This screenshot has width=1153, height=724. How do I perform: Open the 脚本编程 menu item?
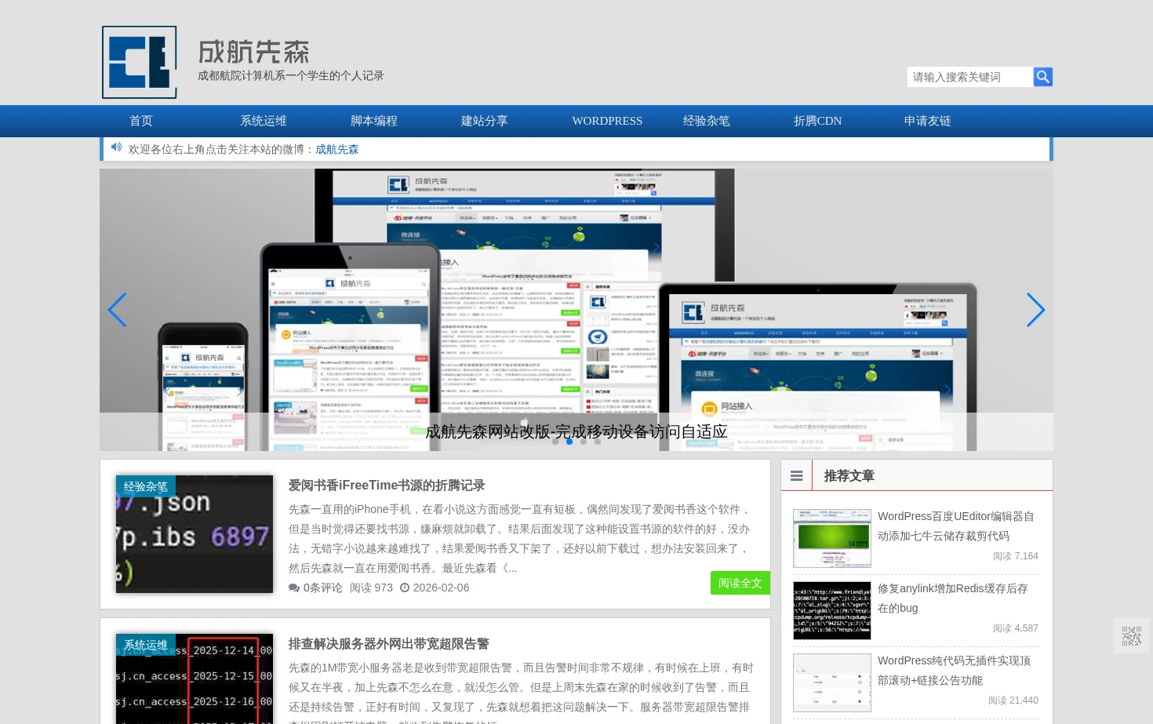tap(374, 121)
